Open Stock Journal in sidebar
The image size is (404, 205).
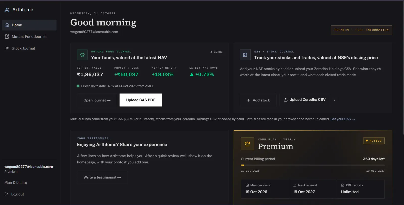coord(29,48)
